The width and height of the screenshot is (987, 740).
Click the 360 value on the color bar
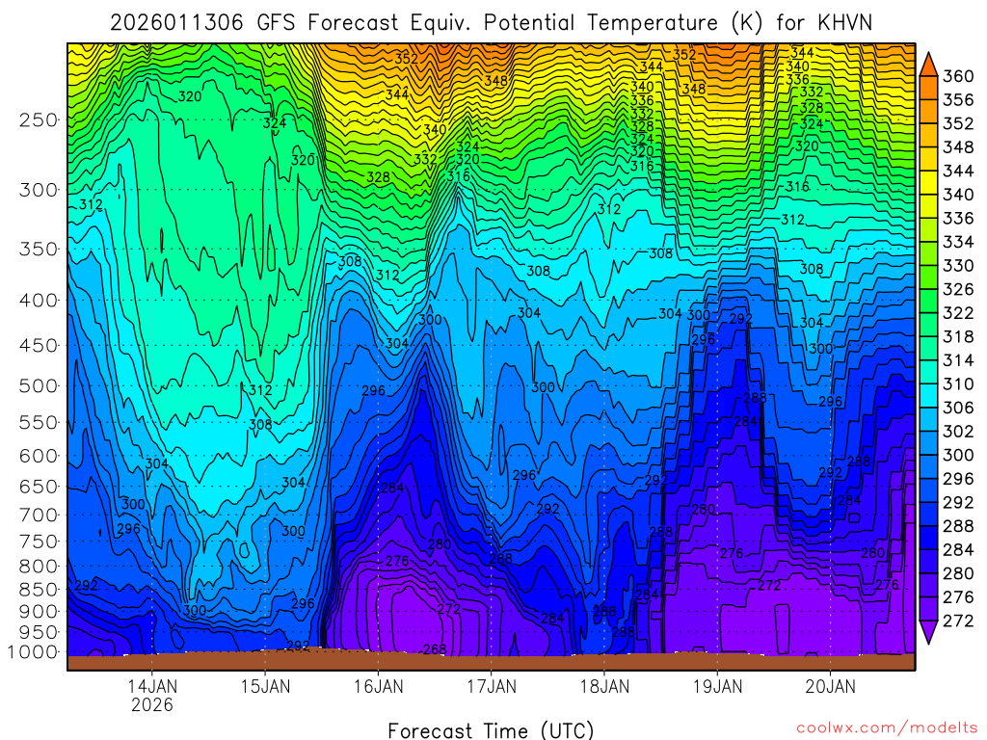[957, 76]
